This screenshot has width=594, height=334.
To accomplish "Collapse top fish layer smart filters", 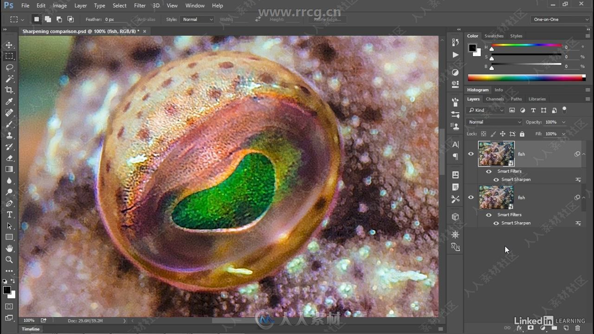I will coord(584,154).
